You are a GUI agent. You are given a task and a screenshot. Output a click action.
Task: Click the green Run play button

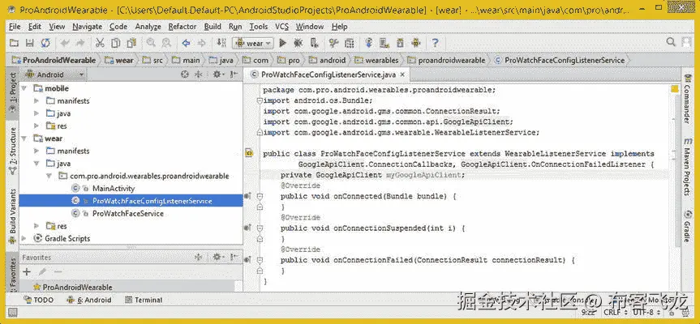tap(282, 43)
